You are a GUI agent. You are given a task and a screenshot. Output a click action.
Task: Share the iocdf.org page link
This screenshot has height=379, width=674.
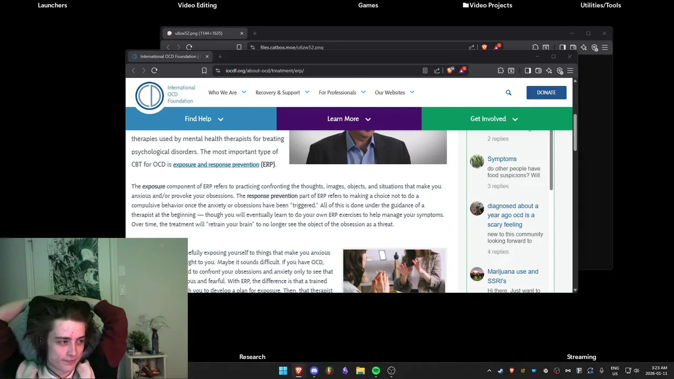point(437,71)
